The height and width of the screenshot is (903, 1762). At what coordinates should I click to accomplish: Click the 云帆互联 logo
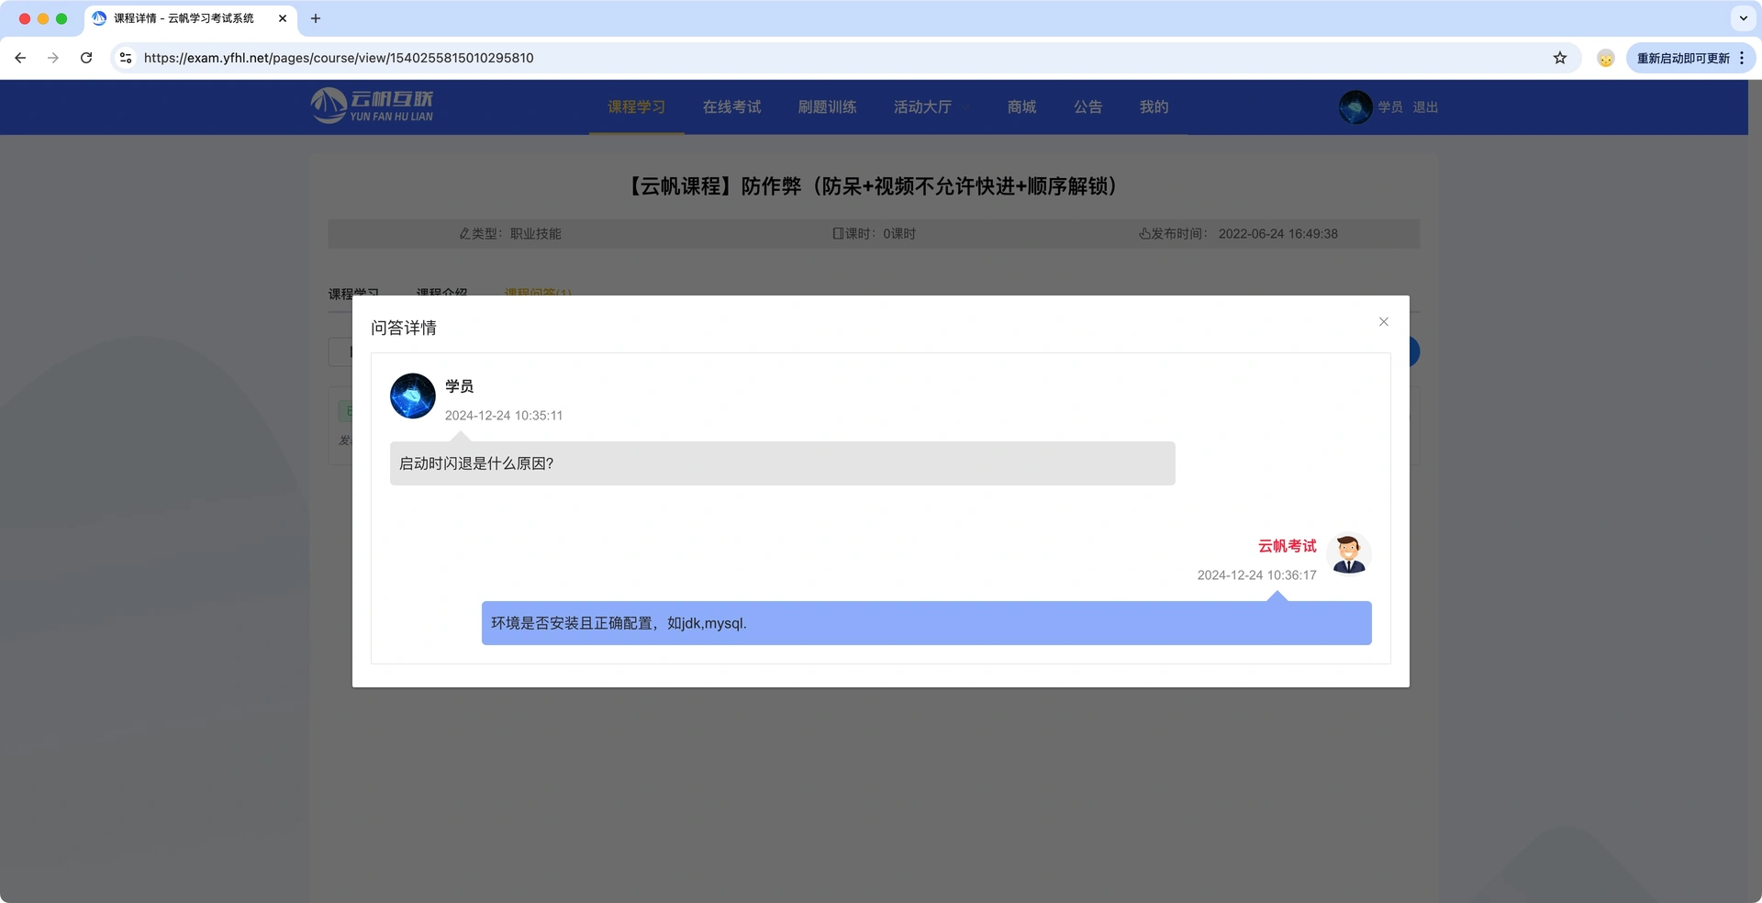click(x=372, y=106)
